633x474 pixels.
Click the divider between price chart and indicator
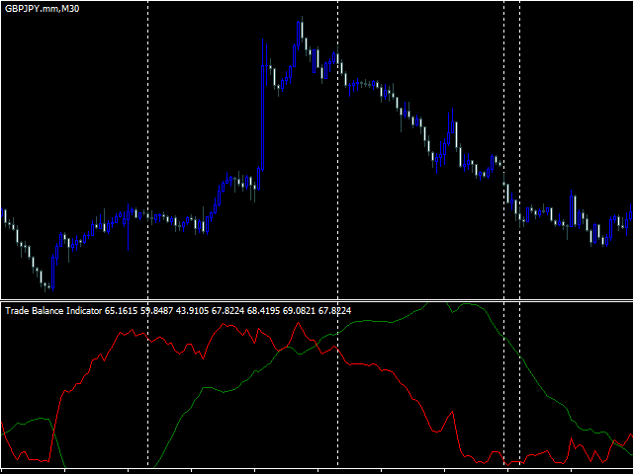(x=316, y=300)
